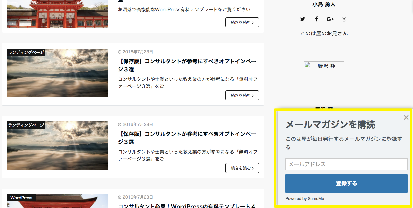
Task: Click 続きを読む on the upper 【保存版】 post
Action: 242,95
